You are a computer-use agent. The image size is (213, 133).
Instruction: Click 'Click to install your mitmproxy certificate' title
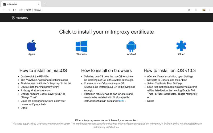106,32
